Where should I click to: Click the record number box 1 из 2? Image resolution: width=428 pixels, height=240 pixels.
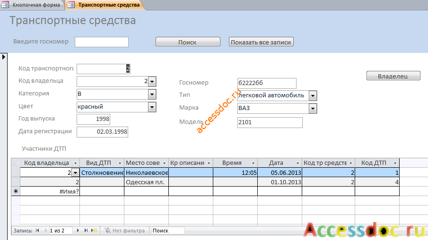tap(61, 231)
